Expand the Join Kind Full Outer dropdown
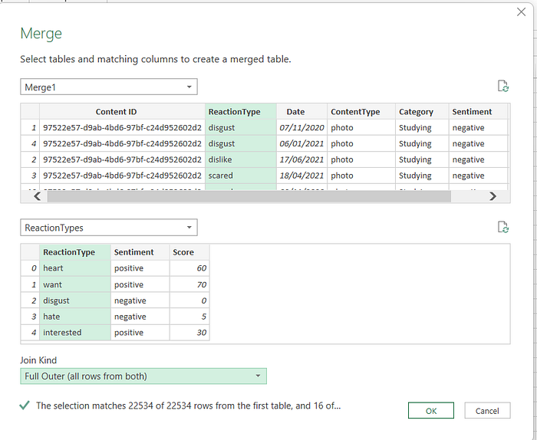This screenshot has width=537, height=440. point(143,376)
